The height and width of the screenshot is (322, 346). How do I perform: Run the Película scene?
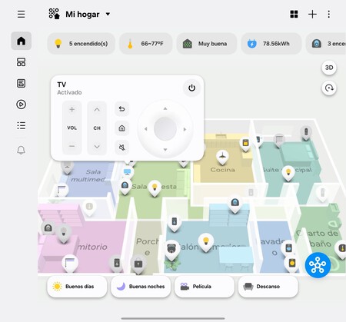pos(205,287)
